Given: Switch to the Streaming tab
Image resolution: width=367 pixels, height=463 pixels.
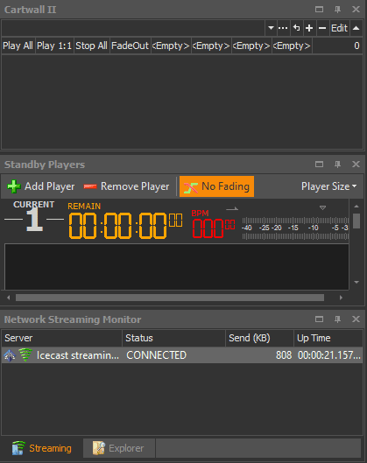Looking at the screenshot, I should click(42, 448).
